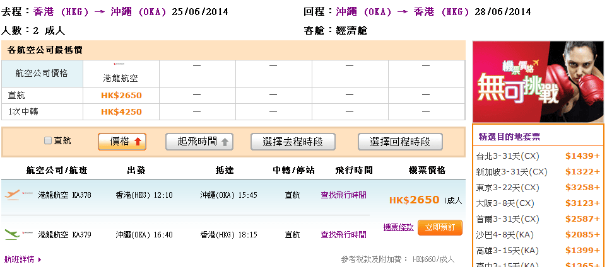
Task: Click the red arrow on the 價格 sort button
Action: coord(138,142)
